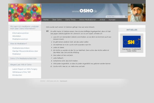154x103 pixels.
Task: Open Aktive Meditationen menu
Action: (88, 20)
